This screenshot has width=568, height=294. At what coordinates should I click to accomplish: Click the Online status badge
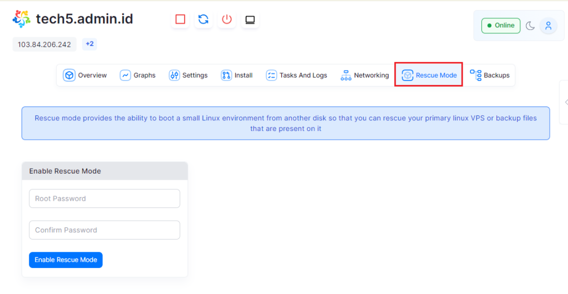click(500, 26)
